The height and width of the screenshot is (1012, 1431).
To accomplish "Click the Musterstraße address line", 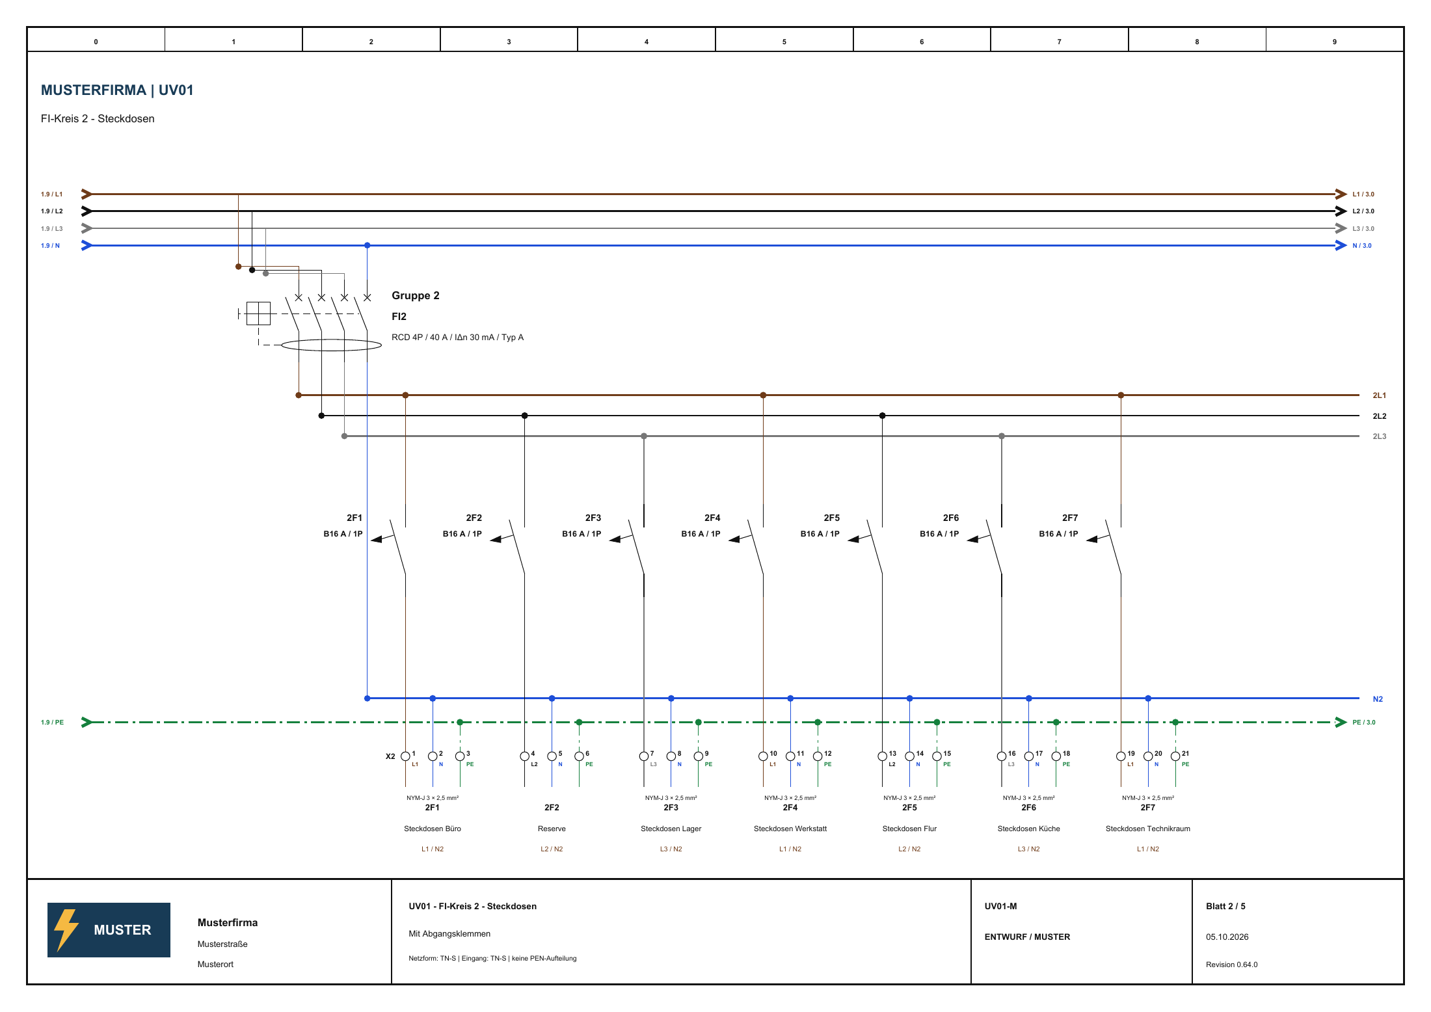I will click(x=222, y=944).
